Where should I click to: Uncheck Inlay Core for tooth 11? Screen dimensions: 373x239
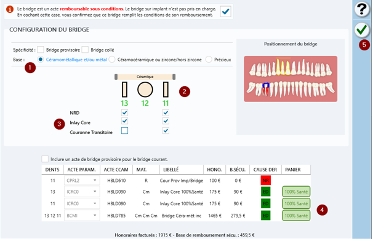tap(166, 121)
